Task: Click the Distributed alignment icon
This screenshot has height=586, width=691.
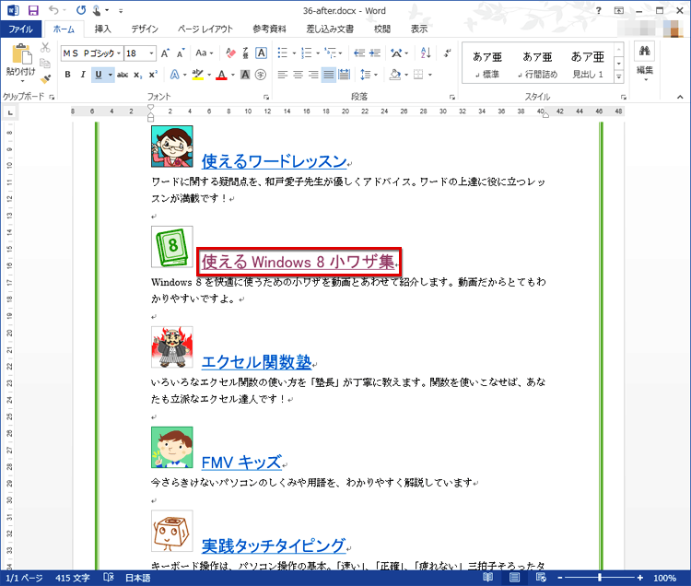Action: coord(345,75)
